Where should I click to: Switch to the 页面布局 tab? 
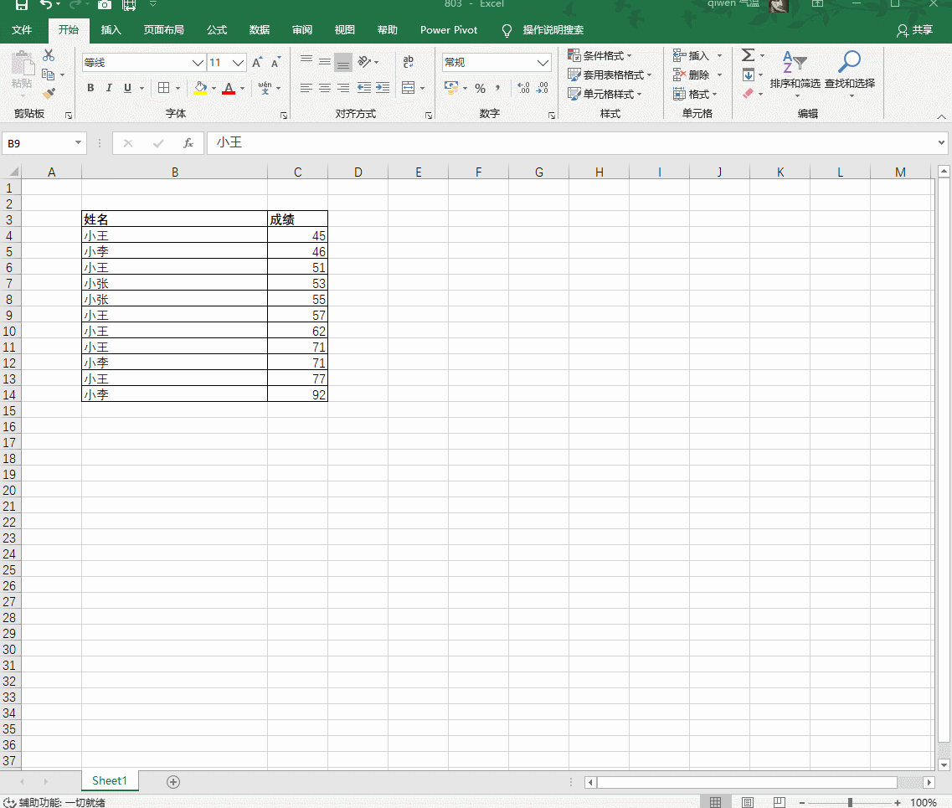pyautogui.click(x=164, y=30)
